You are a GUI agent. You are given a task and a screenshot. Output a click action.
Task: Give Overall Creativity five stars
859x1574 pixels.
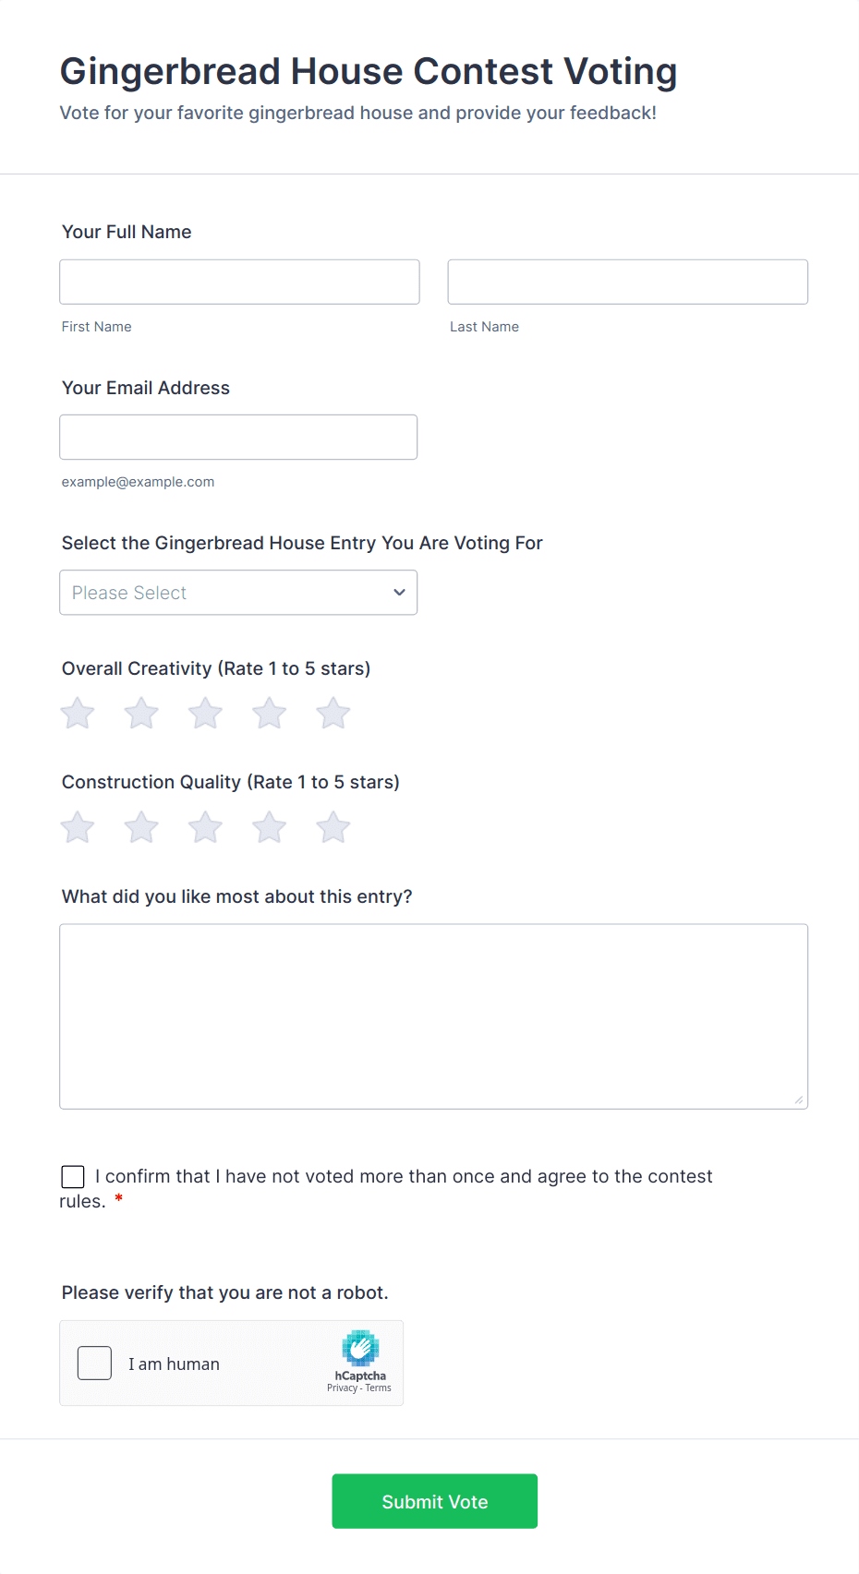333,714
